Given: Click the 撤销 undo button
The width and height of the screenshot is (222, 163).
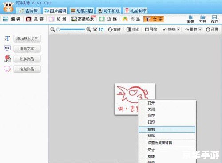Looking at the screenshot, I should coord(169,30).
